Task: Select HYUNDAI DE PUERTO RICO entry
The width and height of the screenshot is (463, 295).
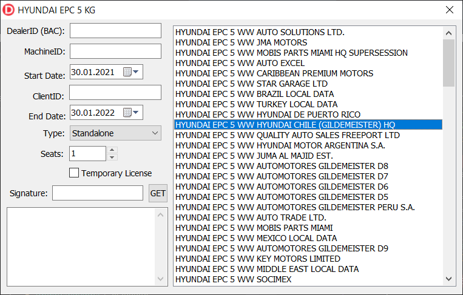Action: point(308,114)
